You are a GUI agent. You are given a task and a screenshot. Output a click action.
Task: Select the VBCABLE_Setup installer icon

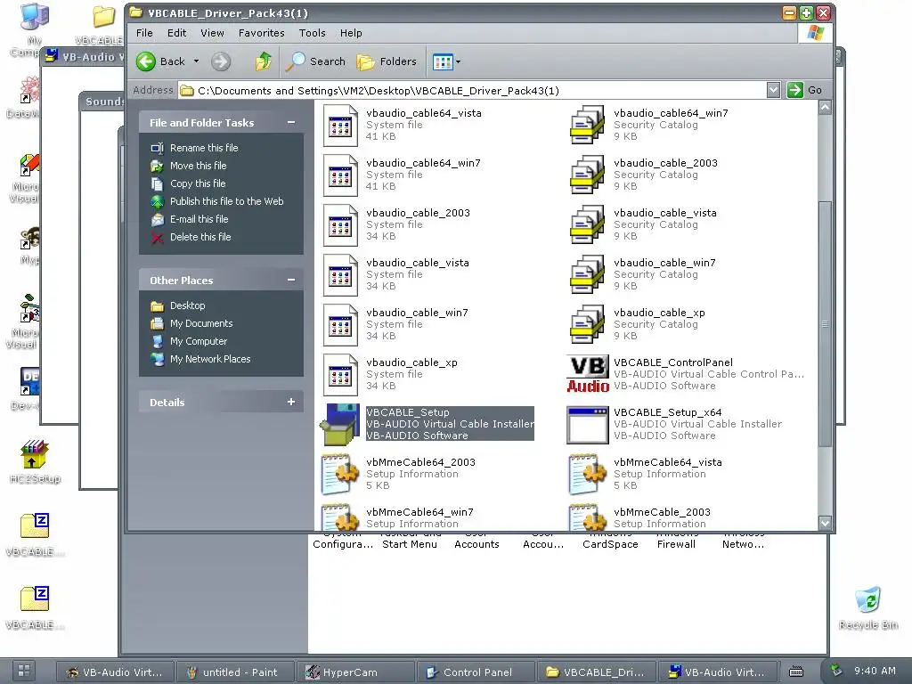(x=340, y=424)
